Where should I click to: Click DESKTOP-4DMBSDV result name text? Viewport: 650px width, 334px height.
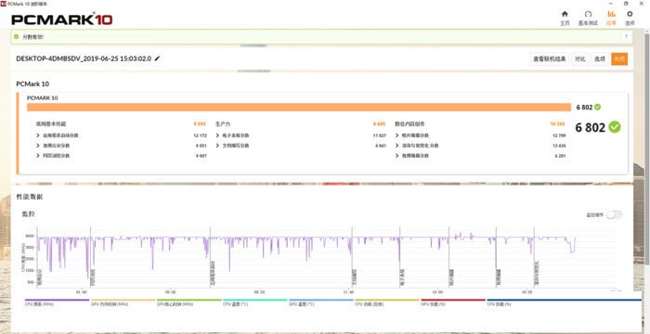(84, 58)
